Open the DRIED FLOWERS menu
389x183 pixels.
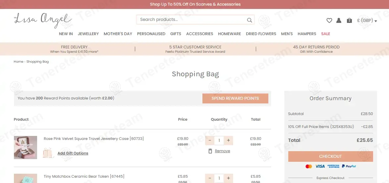(x=261, y=34)
